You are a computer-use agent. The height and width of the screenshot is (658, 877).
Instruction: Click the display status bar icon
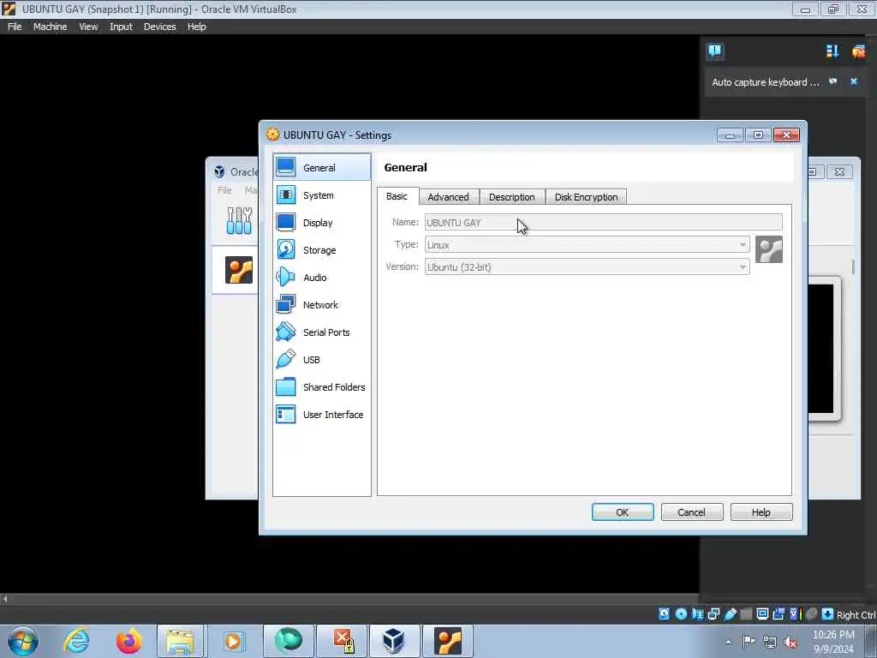762,613
